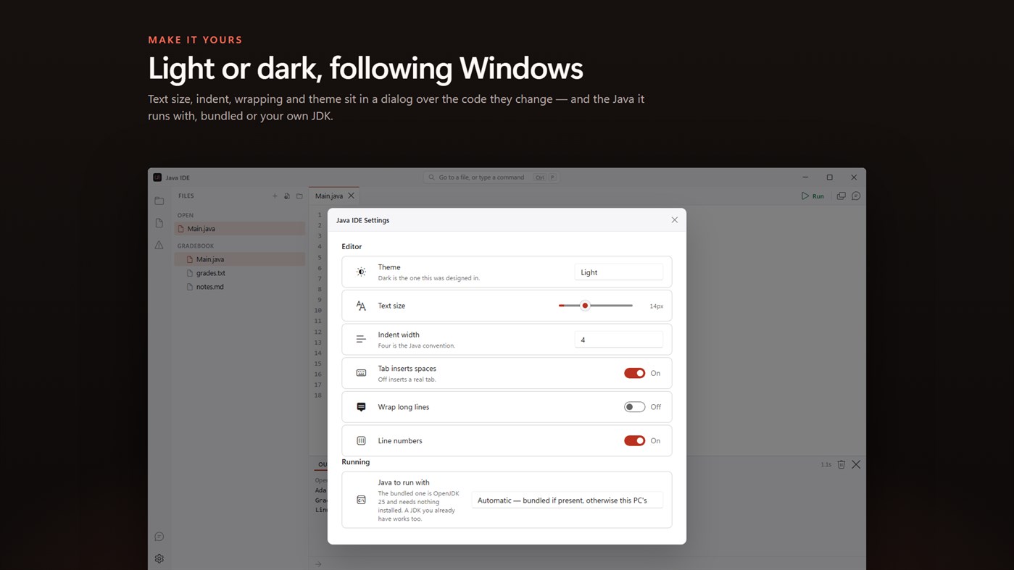
Task: Adjust the Text size slider handle
Action: 585,306
